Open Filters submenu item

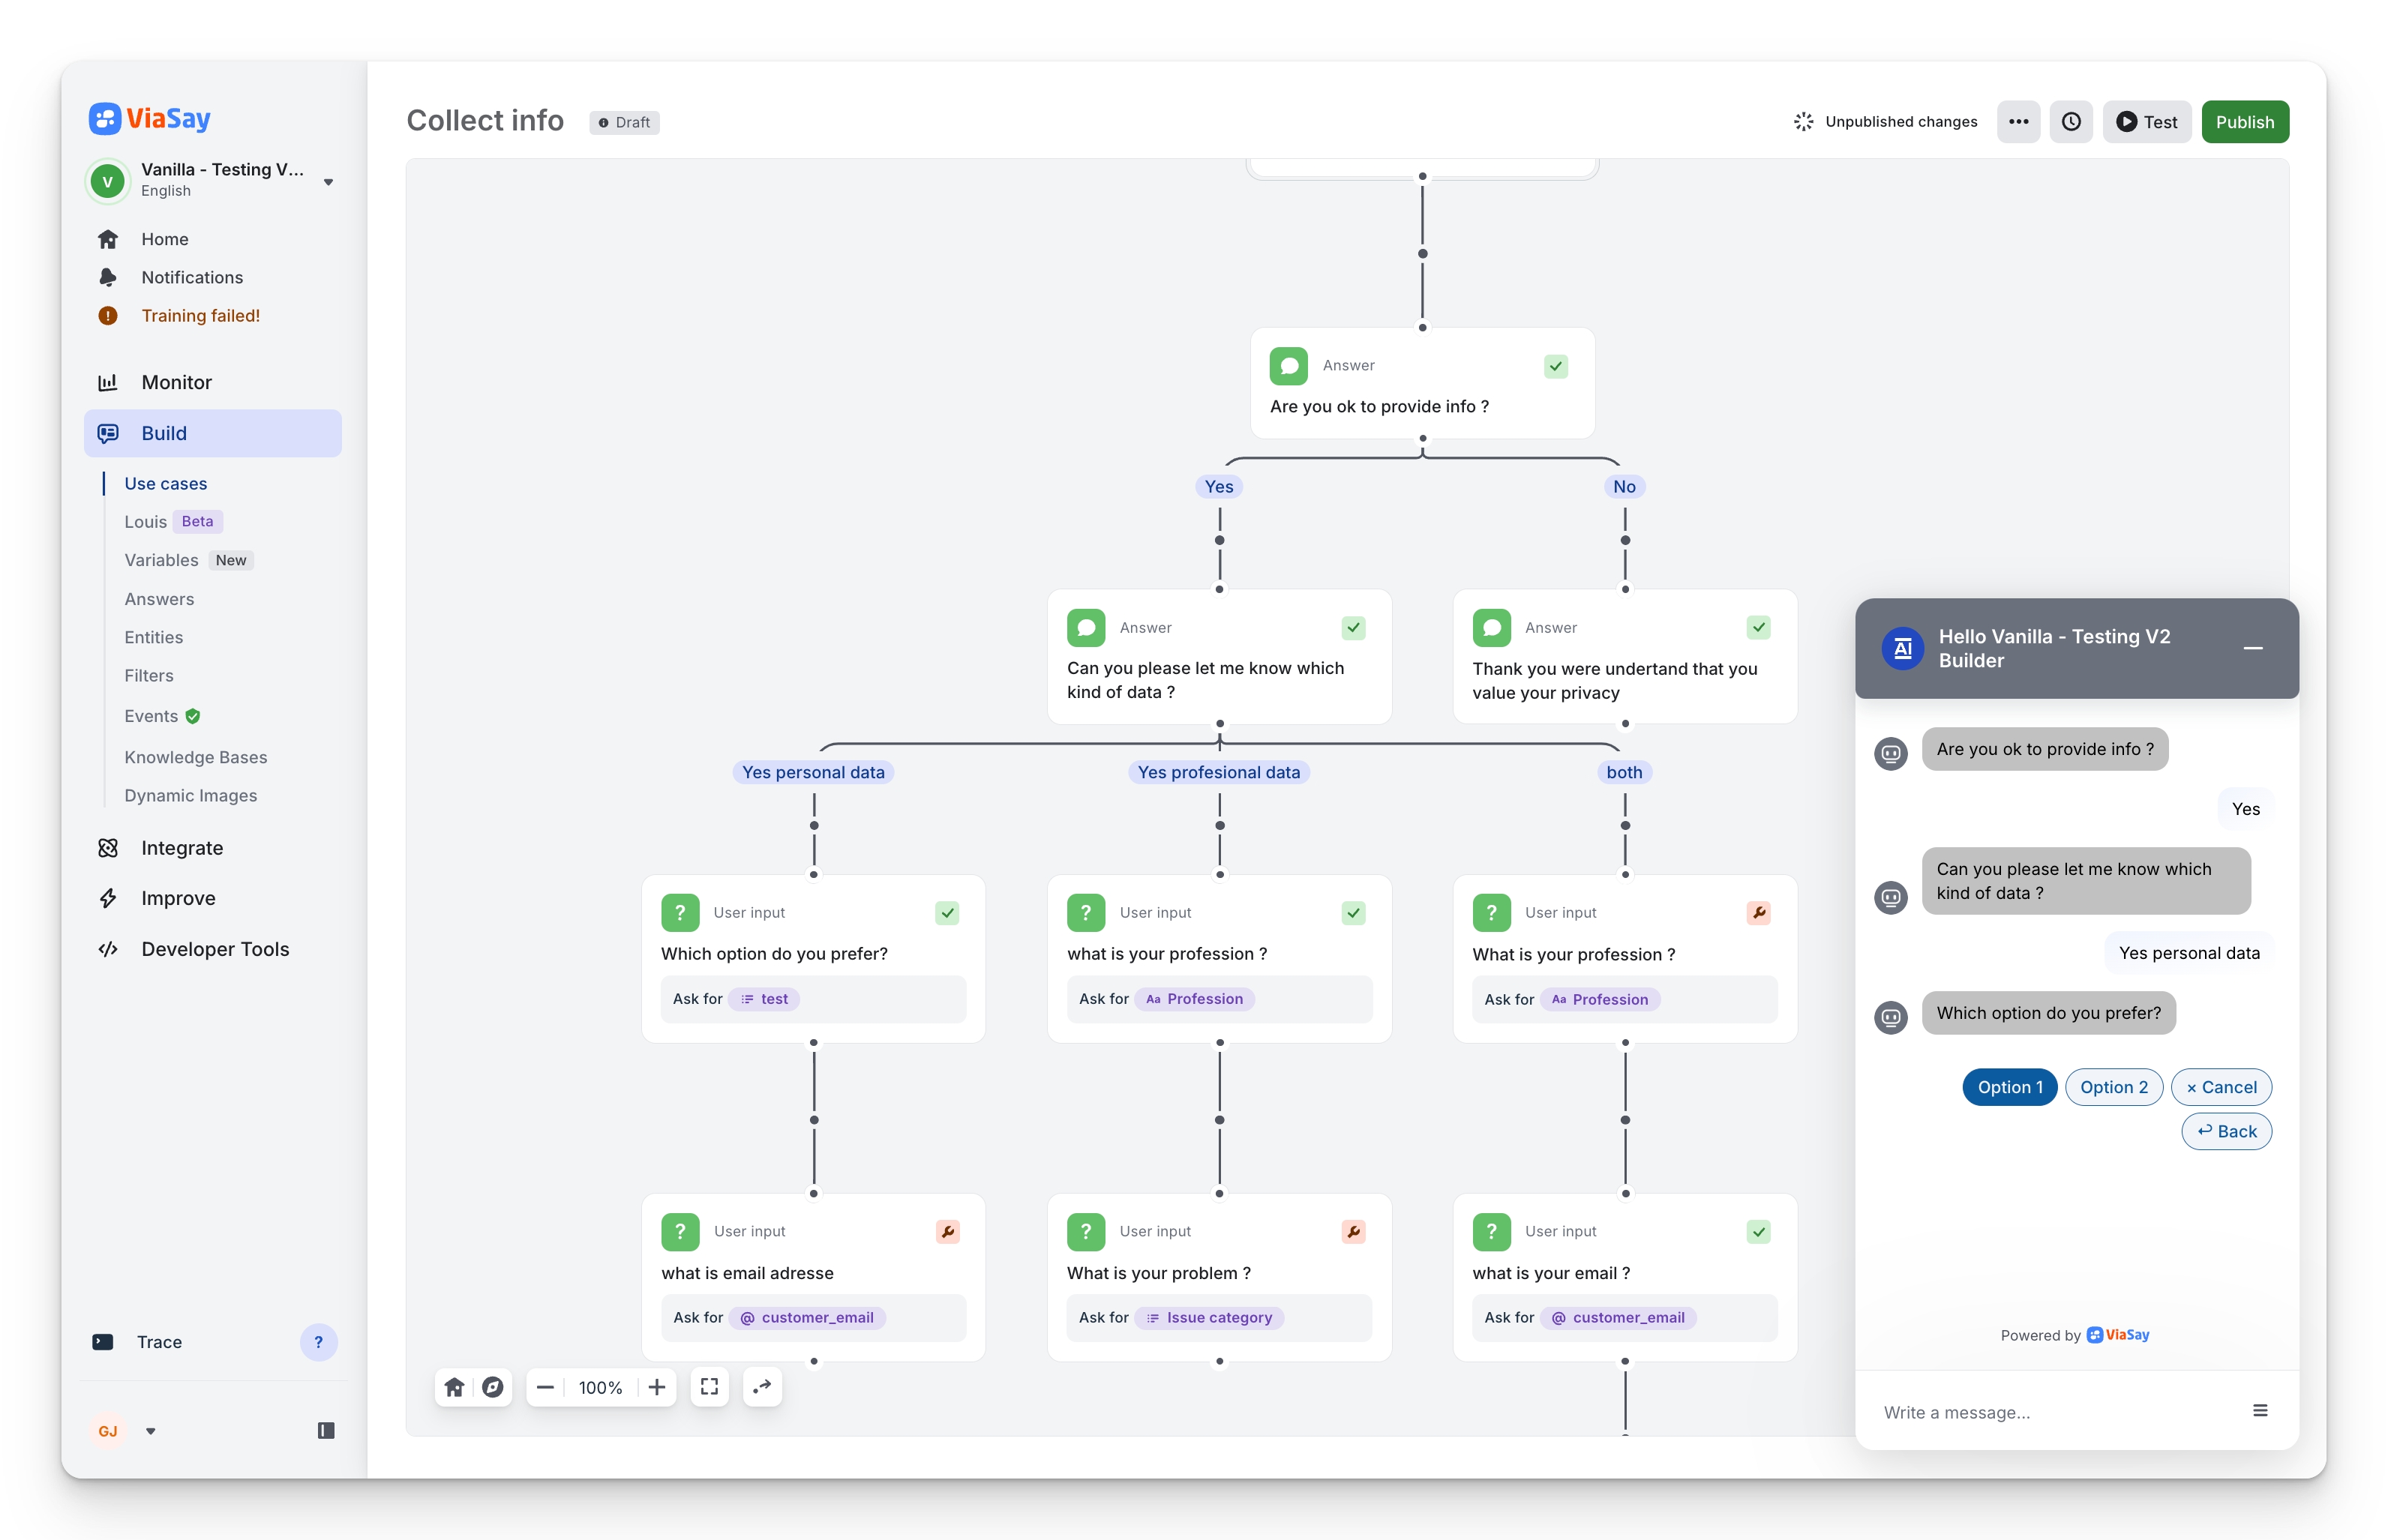pyautogui.click(x=148, y=675)
